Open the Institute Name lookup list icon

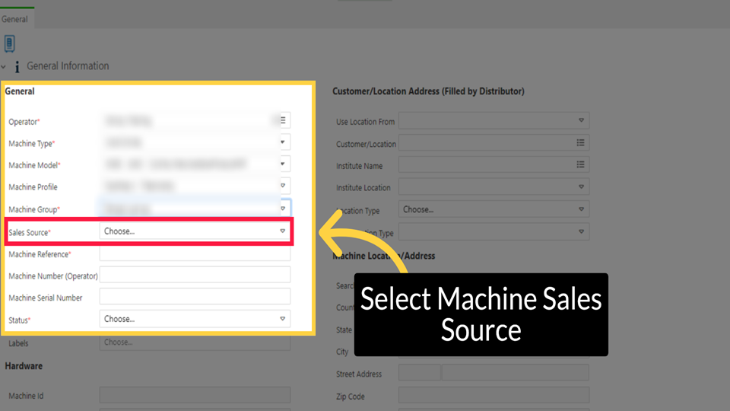click(580, 165)
